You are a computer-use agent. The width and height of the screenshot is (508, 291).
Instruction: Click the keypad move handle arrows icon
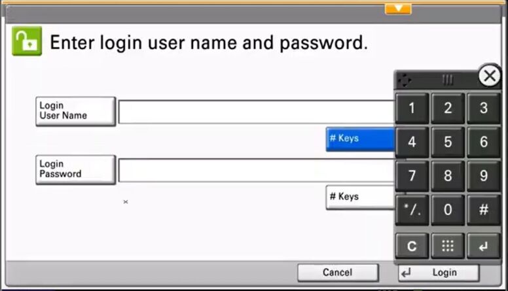coord(404,80)
